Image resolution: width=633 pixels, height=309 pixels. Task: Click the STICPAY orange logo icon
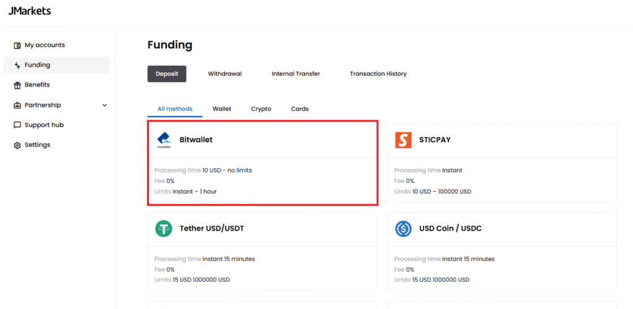point(403,140)
